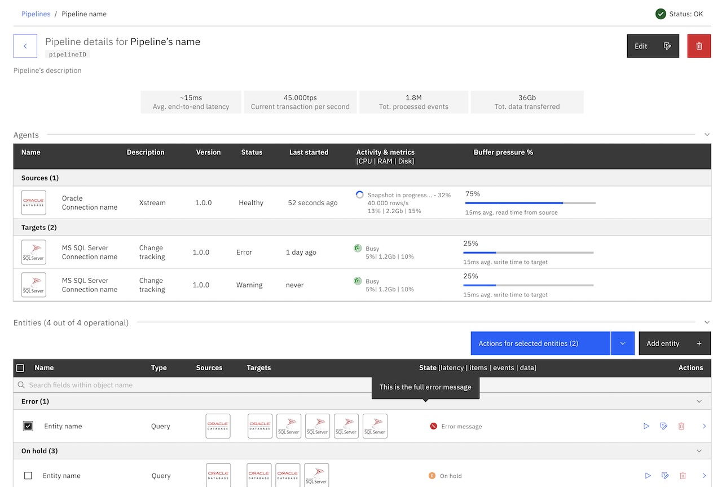The image size is (722, 487).
Task: Click the SQL Server logo in Error target row
Action: 34,252
